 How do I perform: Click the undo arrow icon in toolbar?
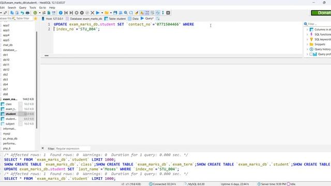point(22,13)
